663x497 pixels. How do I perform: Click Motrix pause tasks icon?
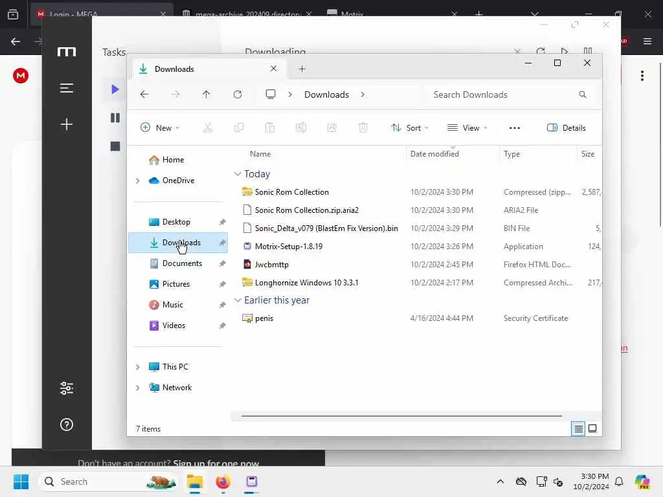pos(115,118)
